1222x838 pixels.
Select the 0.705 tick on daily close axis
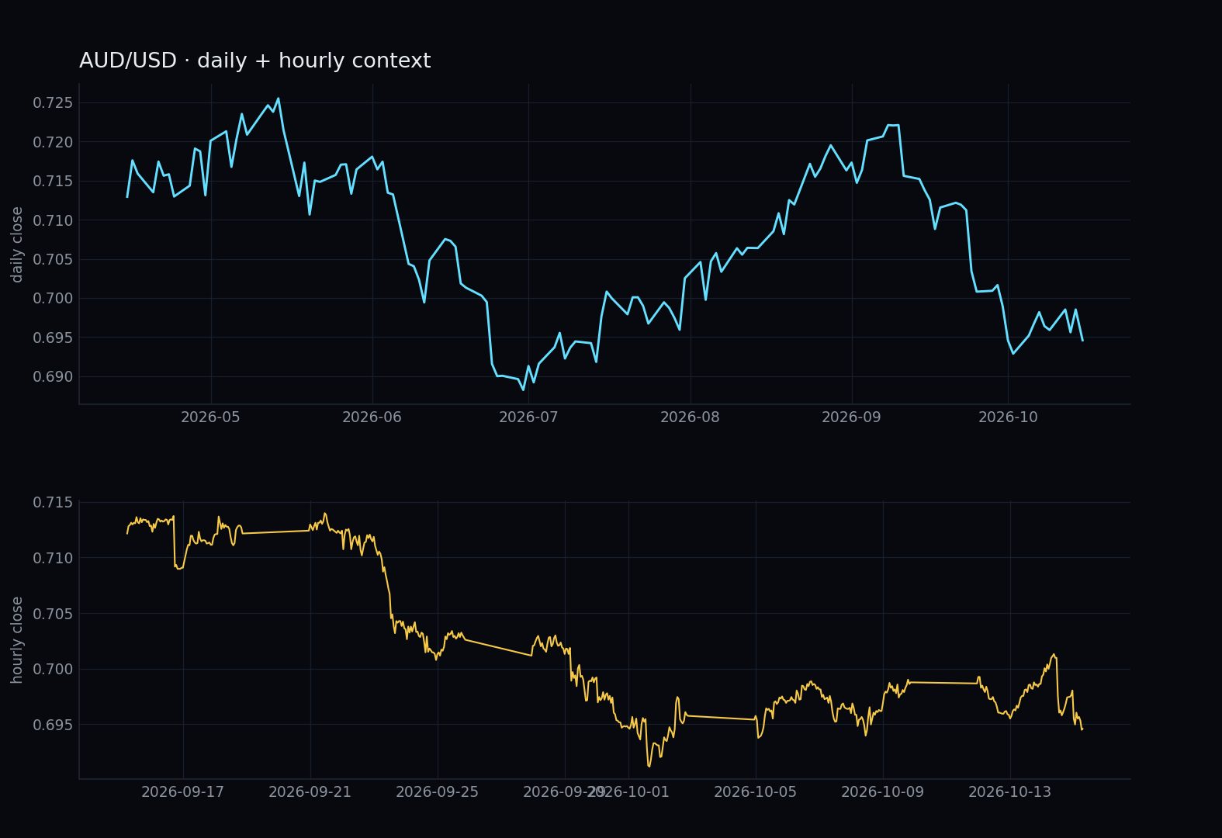pos(53,259)
